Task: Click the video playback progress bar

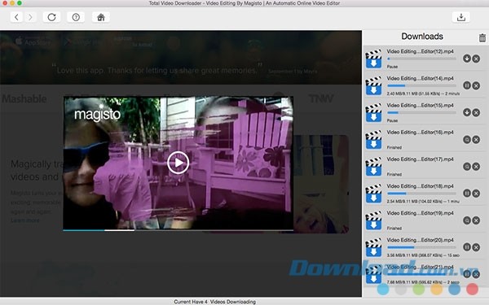Action: tap(178, 230)
